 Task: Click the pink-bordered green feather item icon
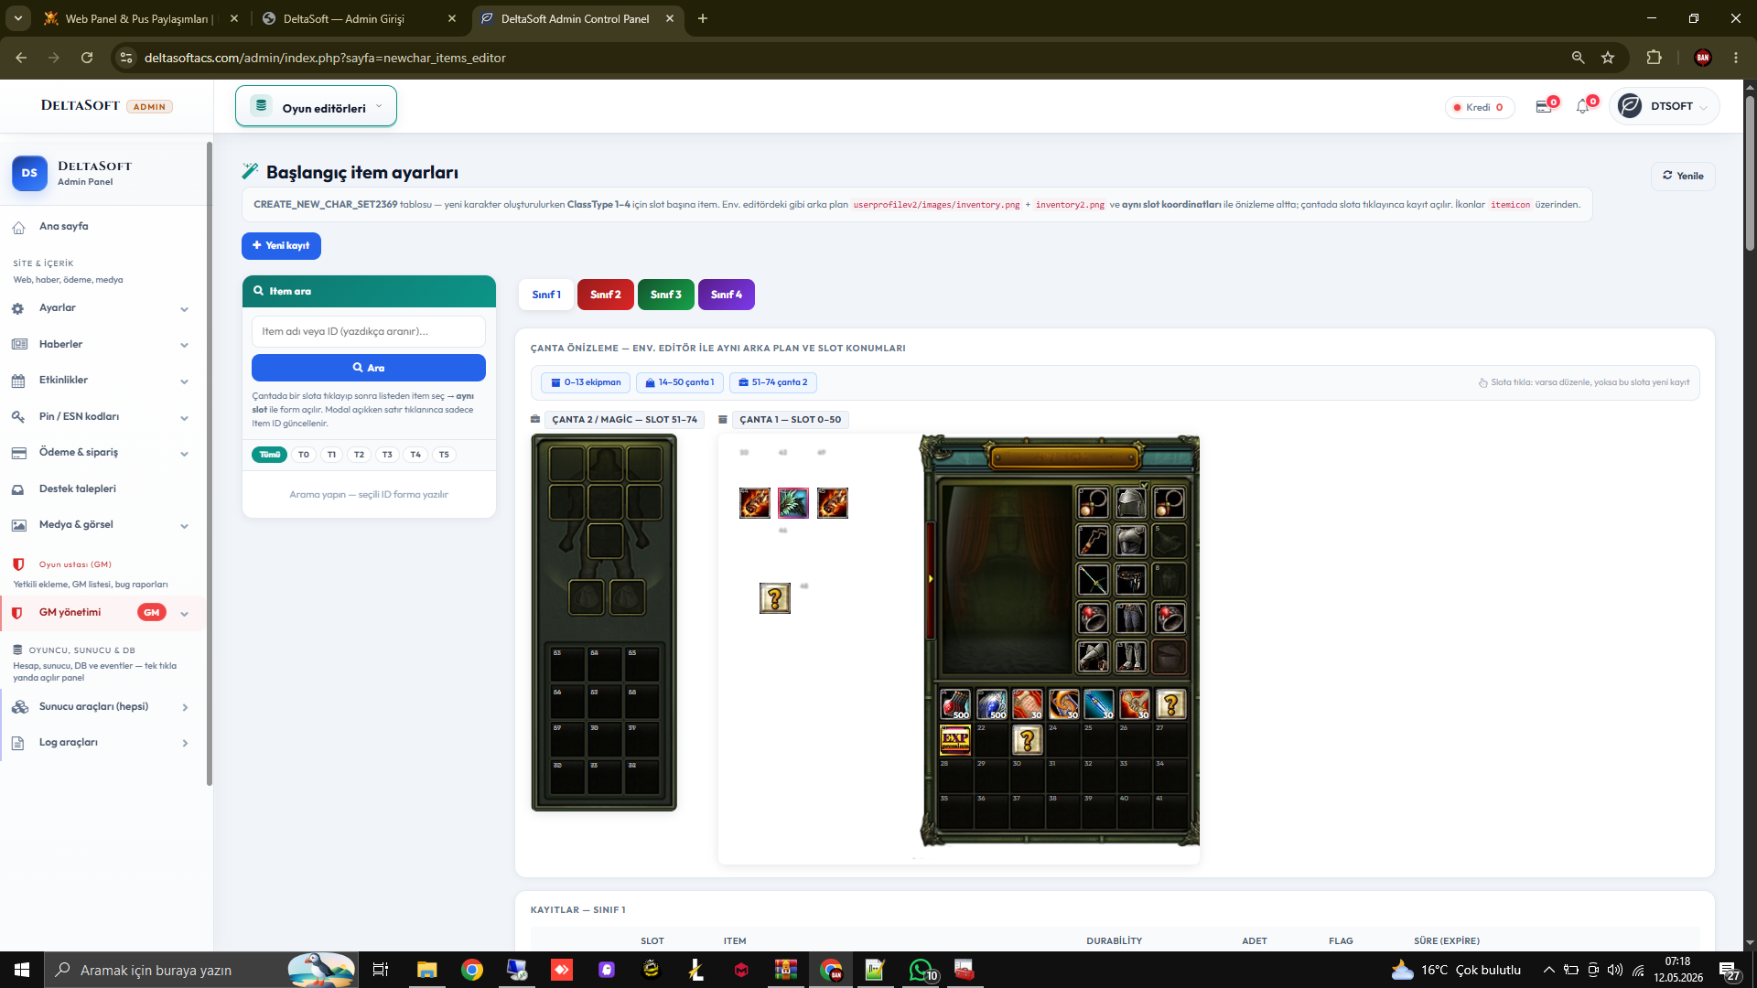(793, 503)
